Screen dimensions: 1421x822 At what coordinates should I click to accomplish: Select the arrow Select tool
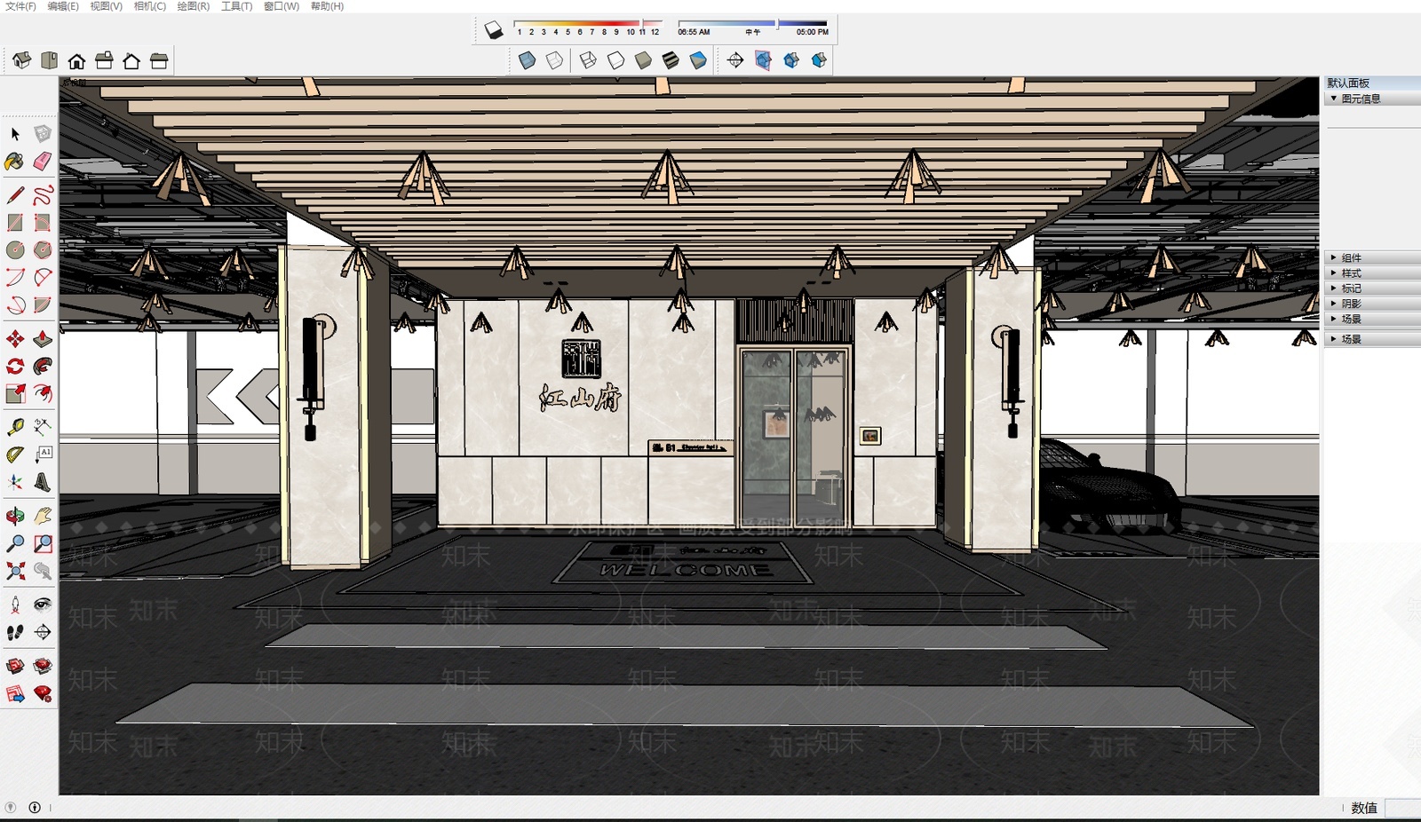pos(15,134)
